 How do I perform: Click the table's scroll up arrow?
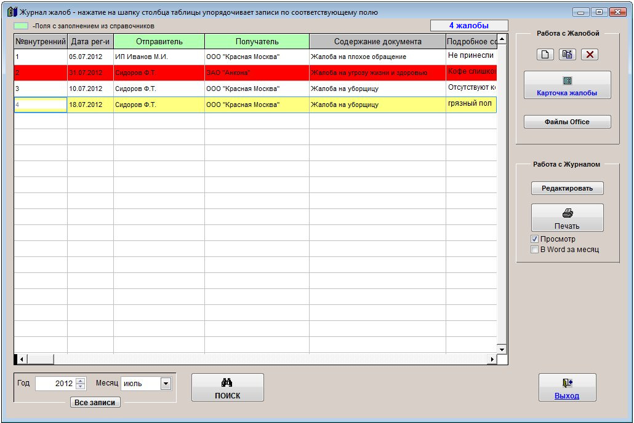[x=502, y=39]
